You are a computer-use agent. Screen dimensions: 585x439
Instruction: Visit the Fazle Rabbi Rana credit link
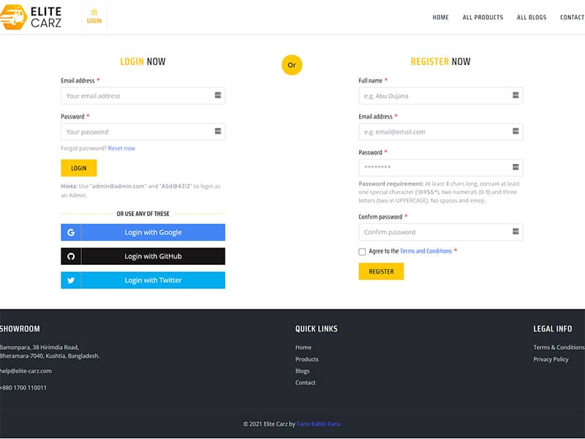(x=319, y=424)
